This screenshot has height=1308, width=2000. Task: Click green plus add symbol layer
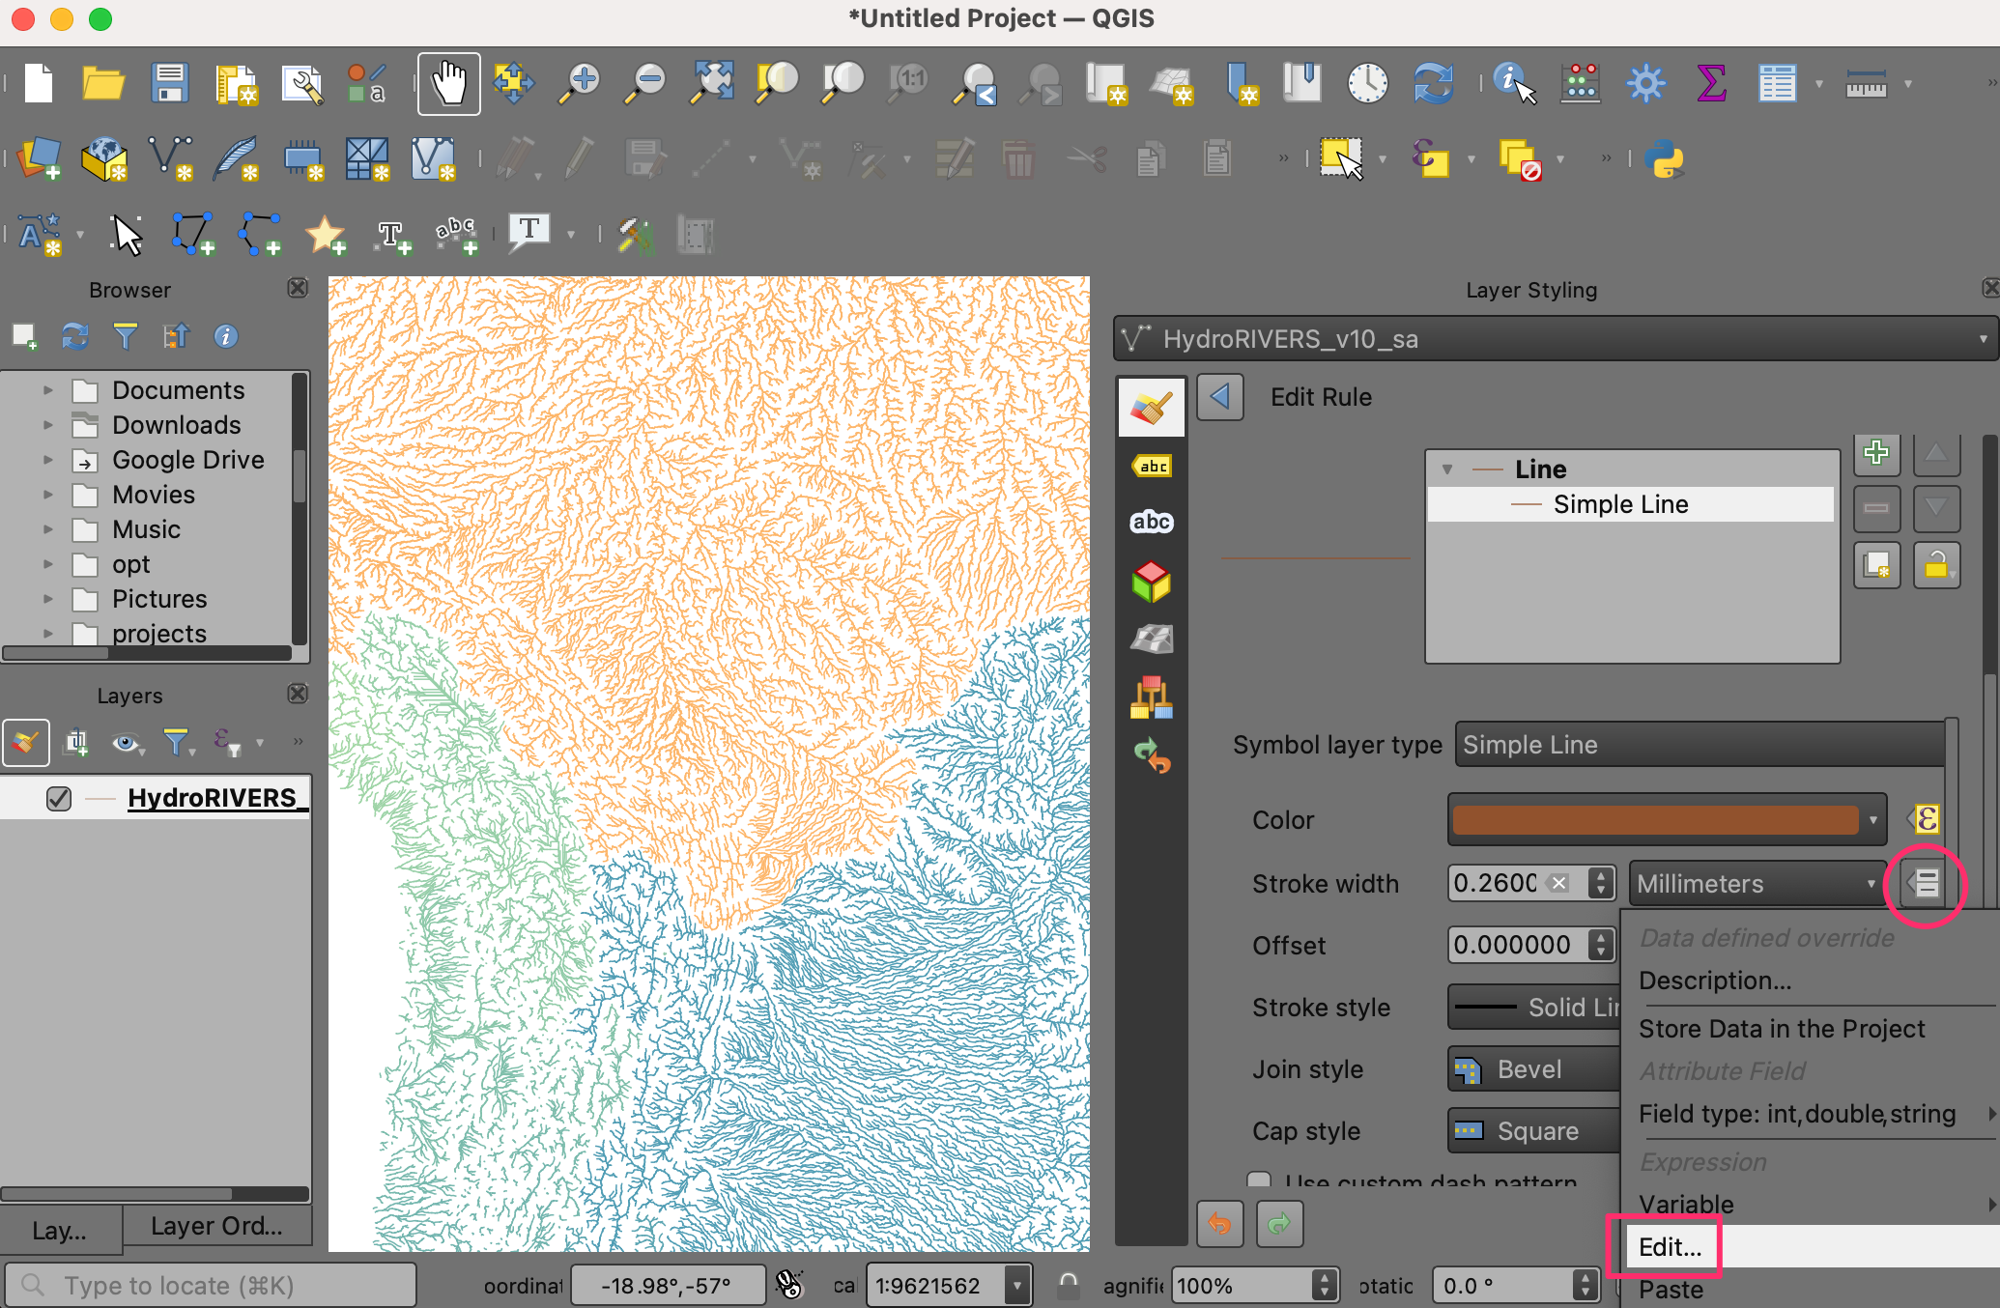[x=1876, y=453]
